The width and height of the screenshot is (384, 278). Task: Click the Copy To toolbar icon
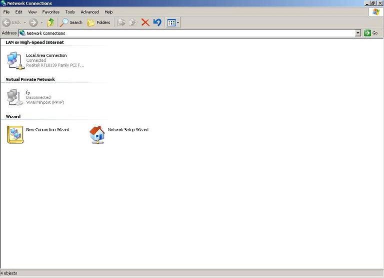(x=133, y=22)
